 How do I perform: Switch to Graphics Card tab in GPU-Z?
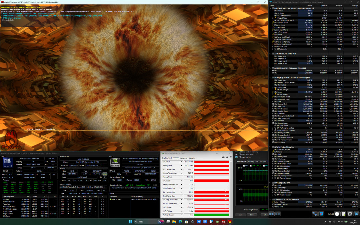click(x=167, y=158)
